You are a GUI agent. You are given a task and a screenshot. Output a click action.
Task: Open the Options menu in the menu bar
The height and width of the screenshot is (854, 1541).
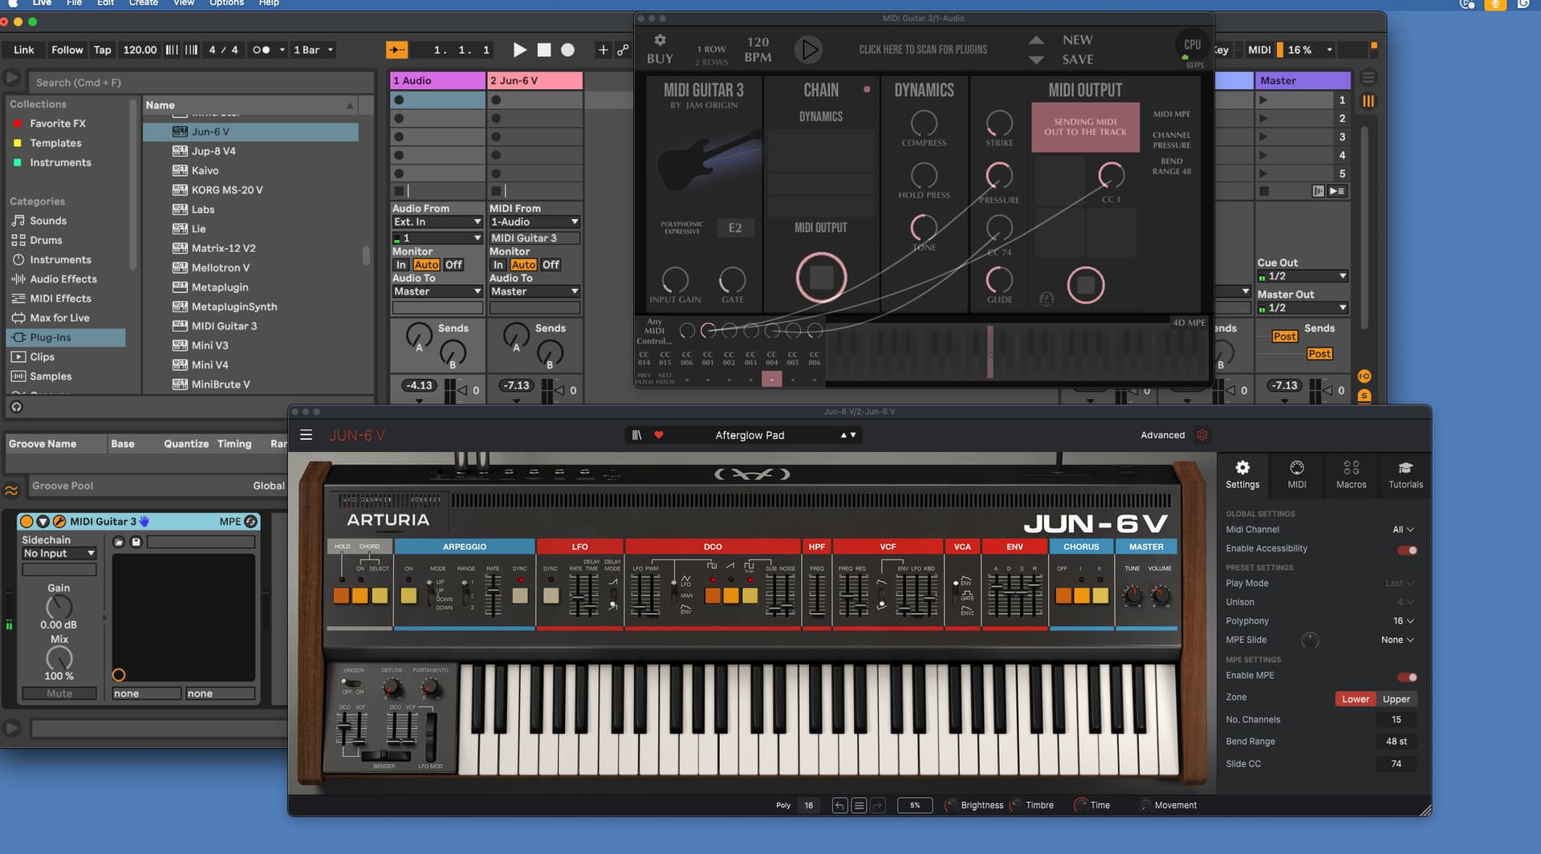coord(226,3)
